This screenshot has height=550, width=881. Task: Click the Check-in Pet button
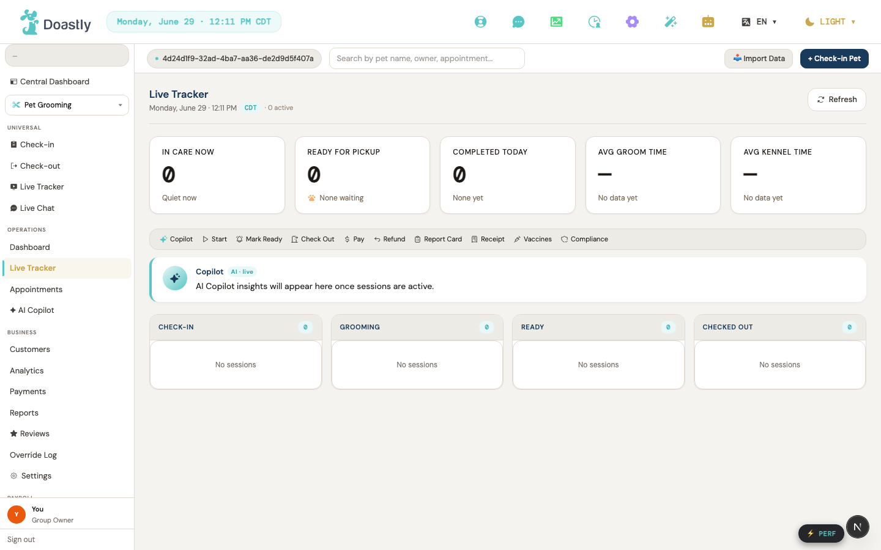coord(835,59)
